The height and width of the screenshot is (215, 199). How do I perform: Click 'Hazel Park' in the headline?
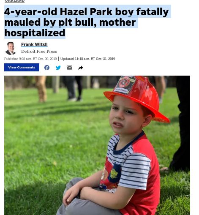coord(86,11)
